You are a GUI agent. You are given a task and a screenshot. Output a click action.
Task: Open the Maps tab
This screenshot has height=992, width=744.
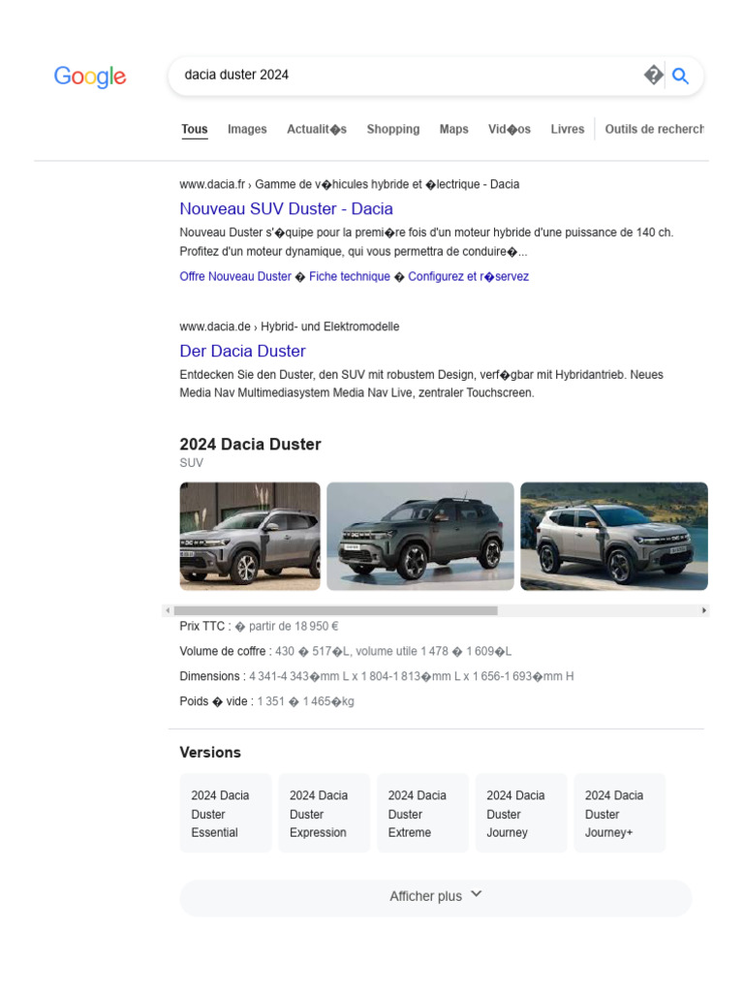tap(453, 129)
